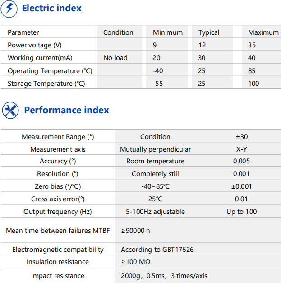Select the Condition column header
This screenshot has width=281, height=283.
click(x=118, y=32)
